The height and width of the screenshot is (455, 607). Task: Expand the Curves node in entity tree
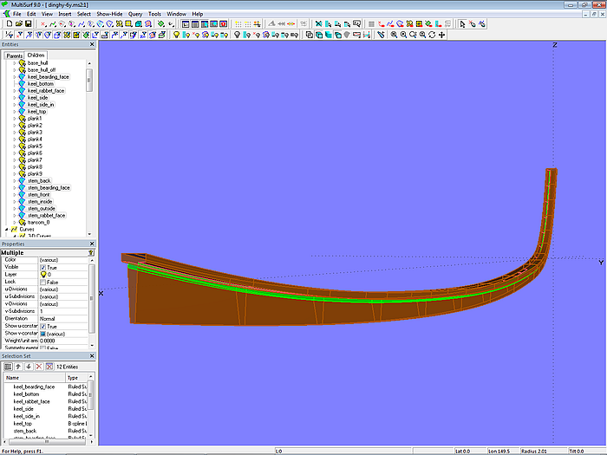(x=7, y=230)
